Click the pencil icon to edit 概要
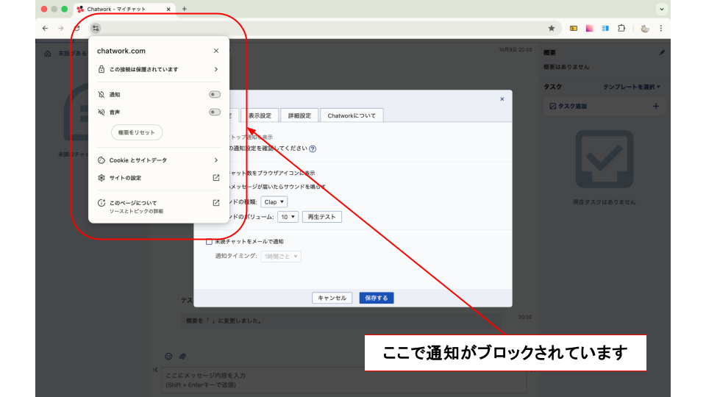Image resolution: width=706 pixels, height=397 pixels. (x=661, y=53)
